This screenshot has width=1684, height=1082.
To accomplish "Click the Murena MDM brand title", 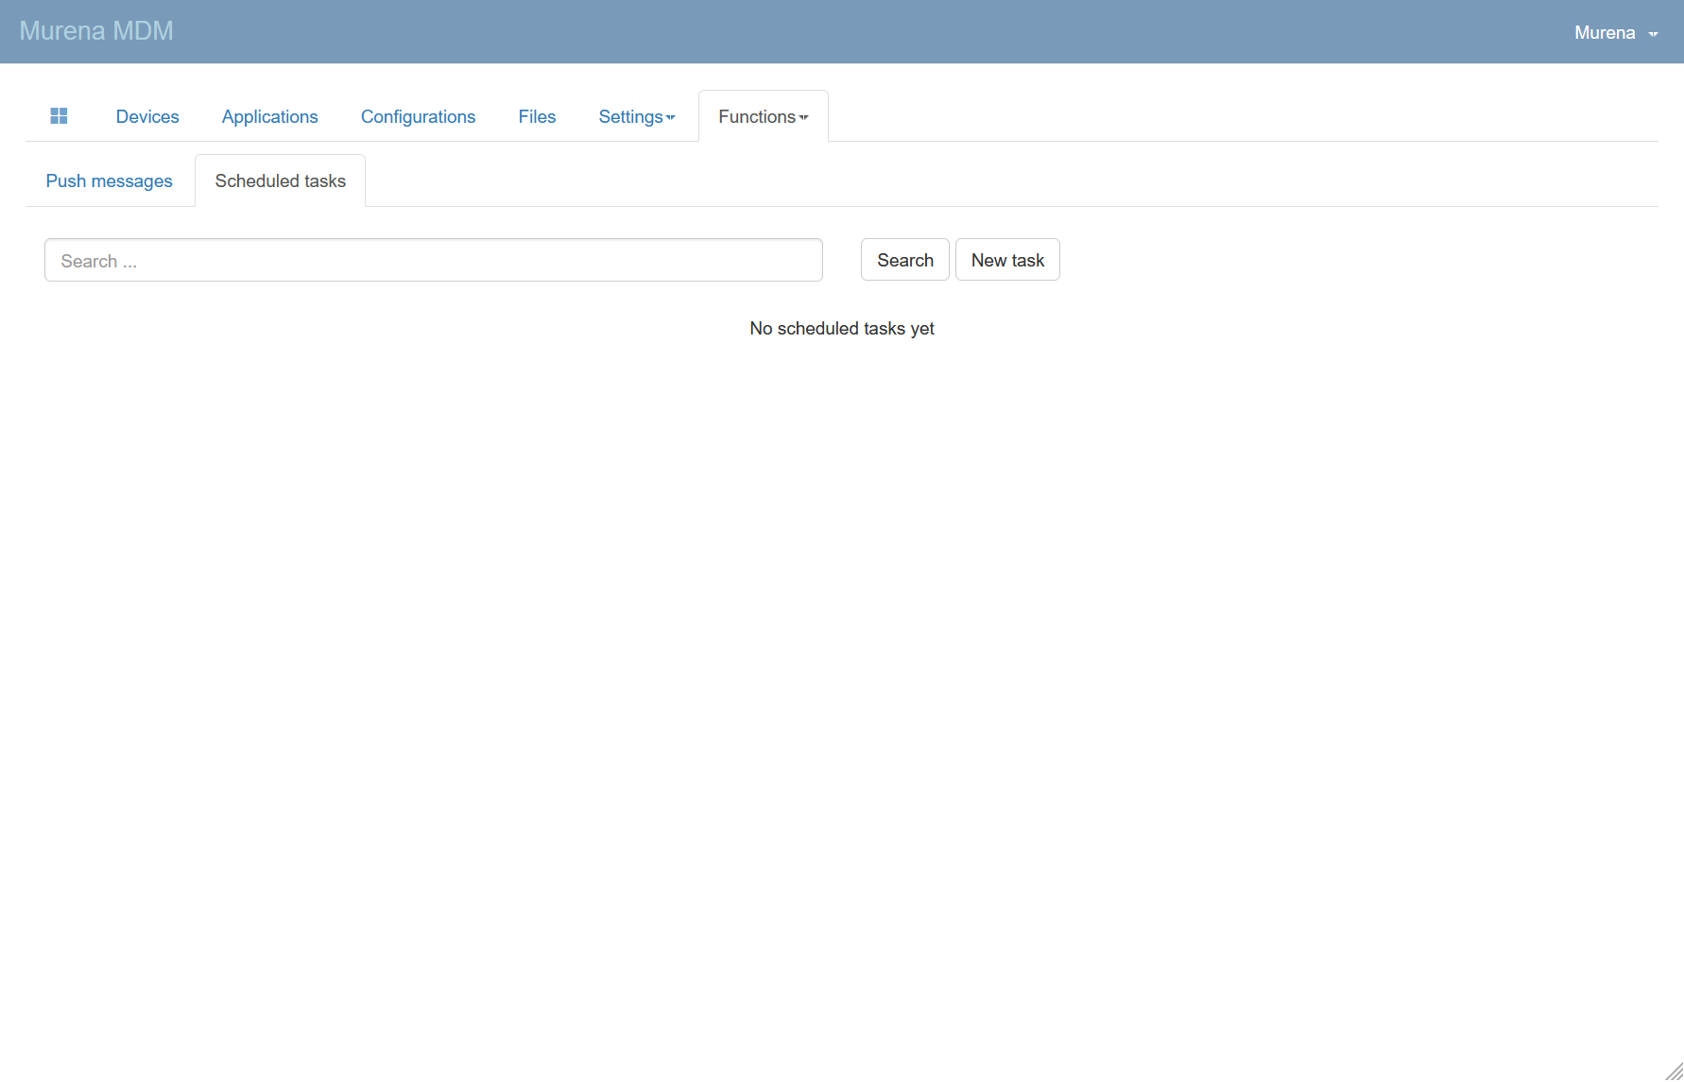I will click(96, 31).
